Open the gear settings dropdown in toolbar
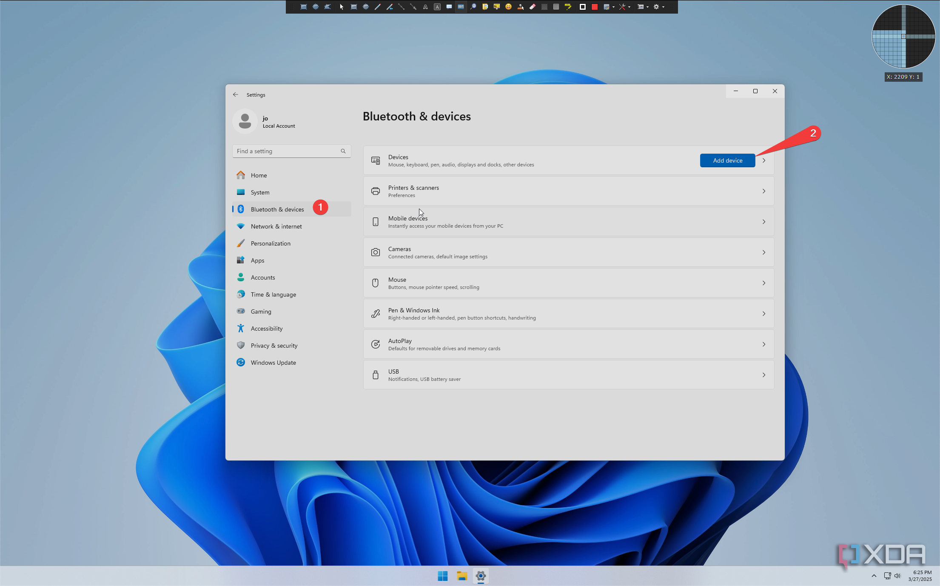This screenshot has width=940, height=586. click(x=663, y=7)
